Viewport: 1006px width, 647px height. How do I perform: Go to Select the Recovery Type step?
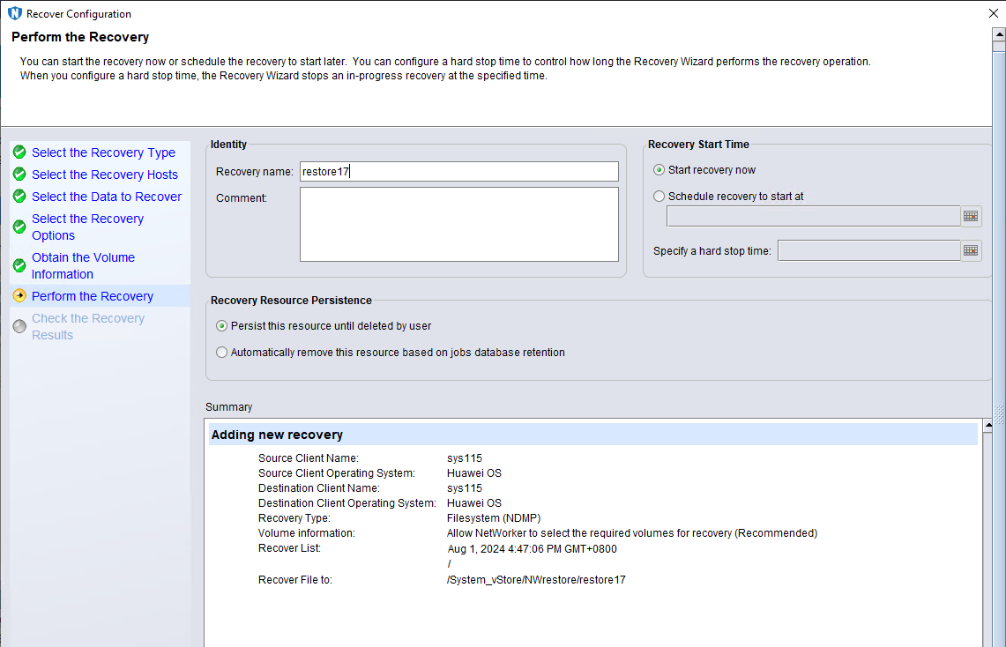pos(103,152)
